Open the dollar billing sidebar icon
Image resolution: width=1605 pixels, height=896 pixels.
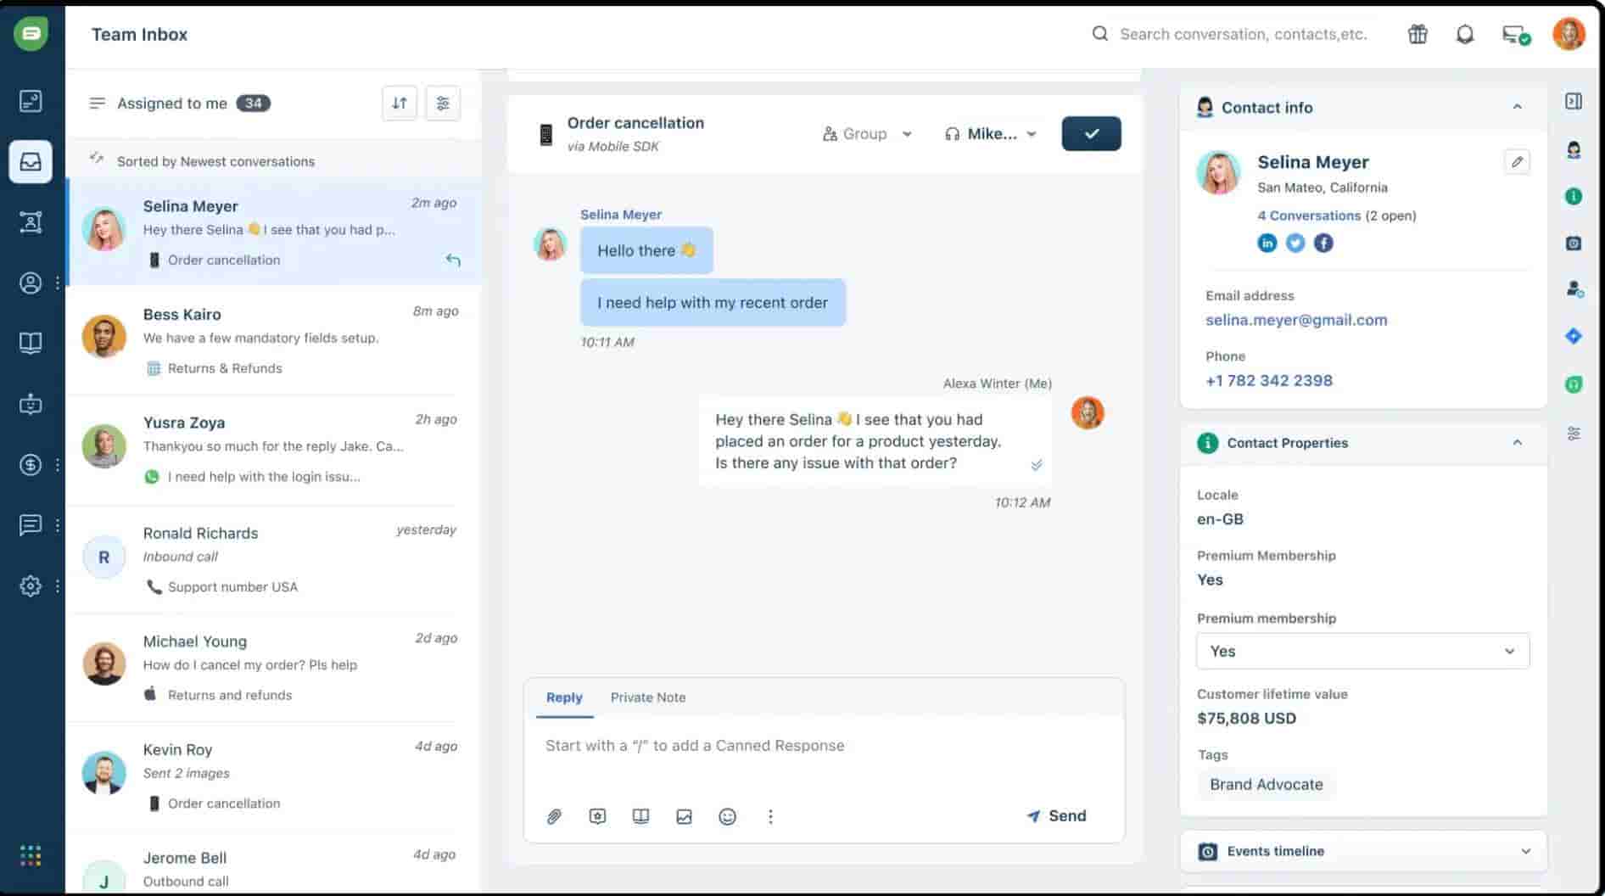click(x=31, y=464)
